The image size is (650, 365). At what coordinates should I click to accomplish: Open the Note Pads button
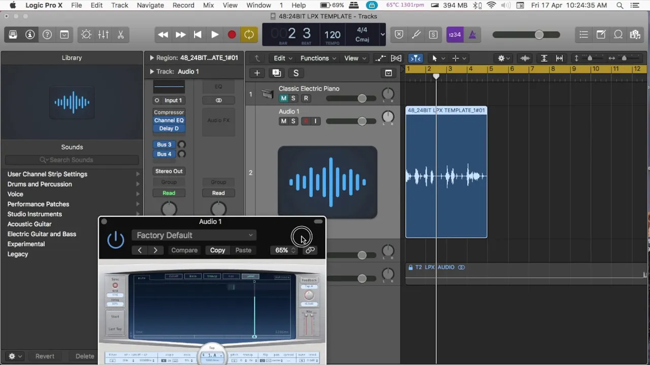pos(601,34)
